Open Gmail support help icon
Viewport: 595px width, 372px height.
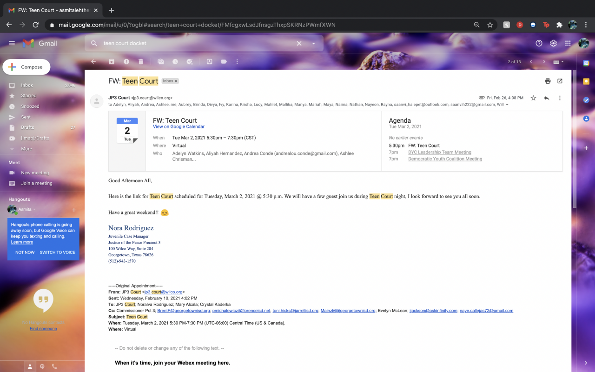pyautogui.click(x=539, y=43)
